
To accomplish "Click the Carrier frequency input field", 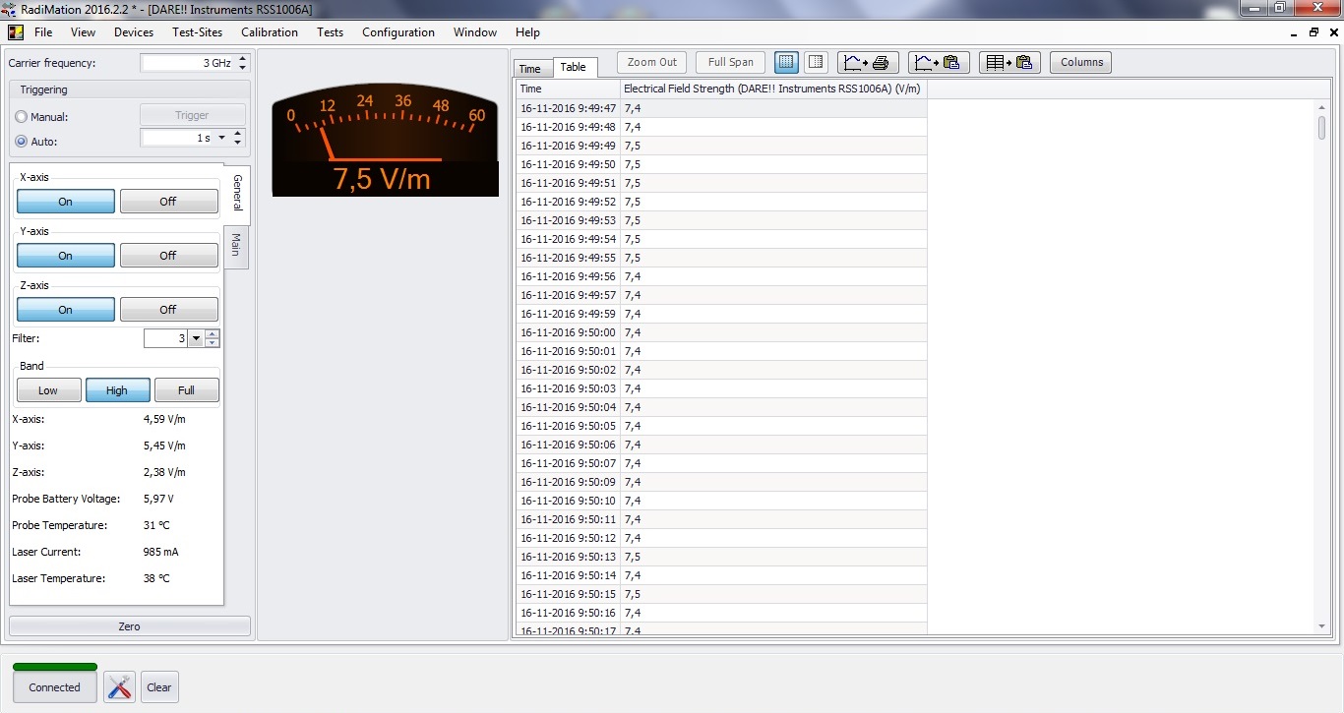I will (x=187, y=63).
